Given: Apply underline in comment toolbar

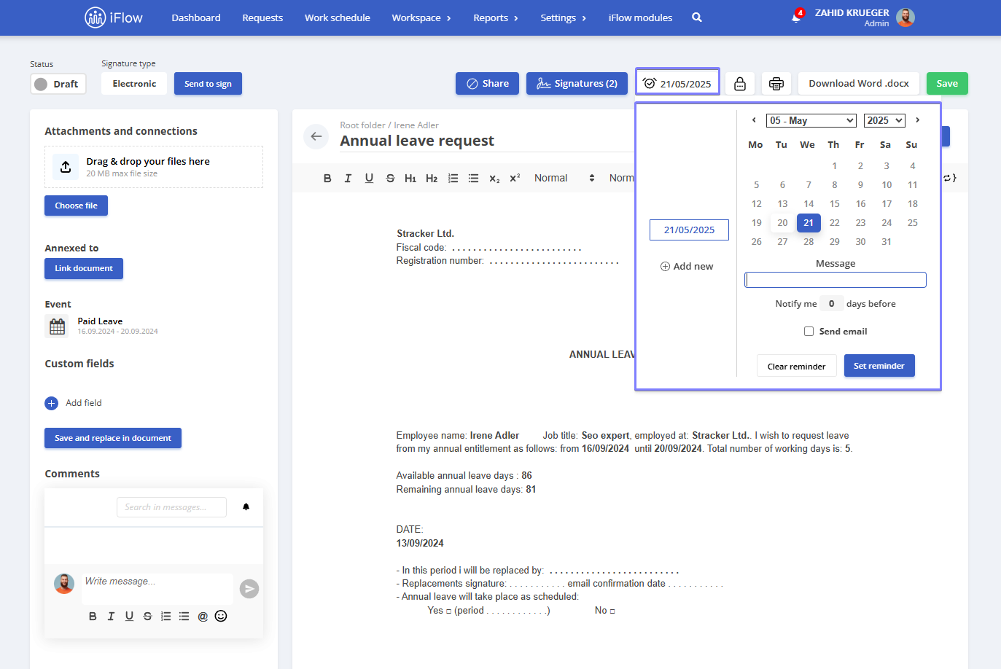Looking at the screenshot, I should coord(129,617).
